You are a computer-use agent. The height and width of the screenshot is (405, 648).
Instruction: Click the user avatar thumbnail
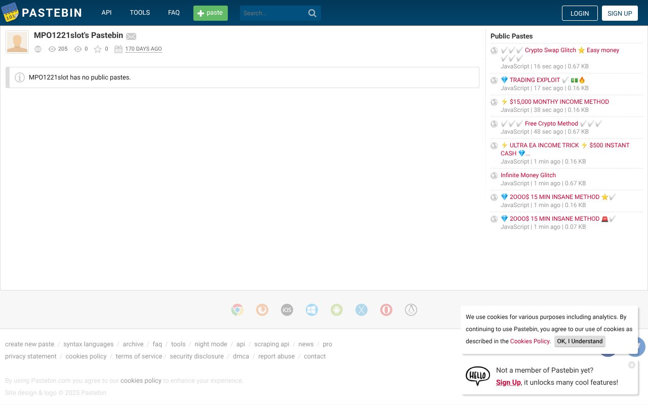[17, 42]
